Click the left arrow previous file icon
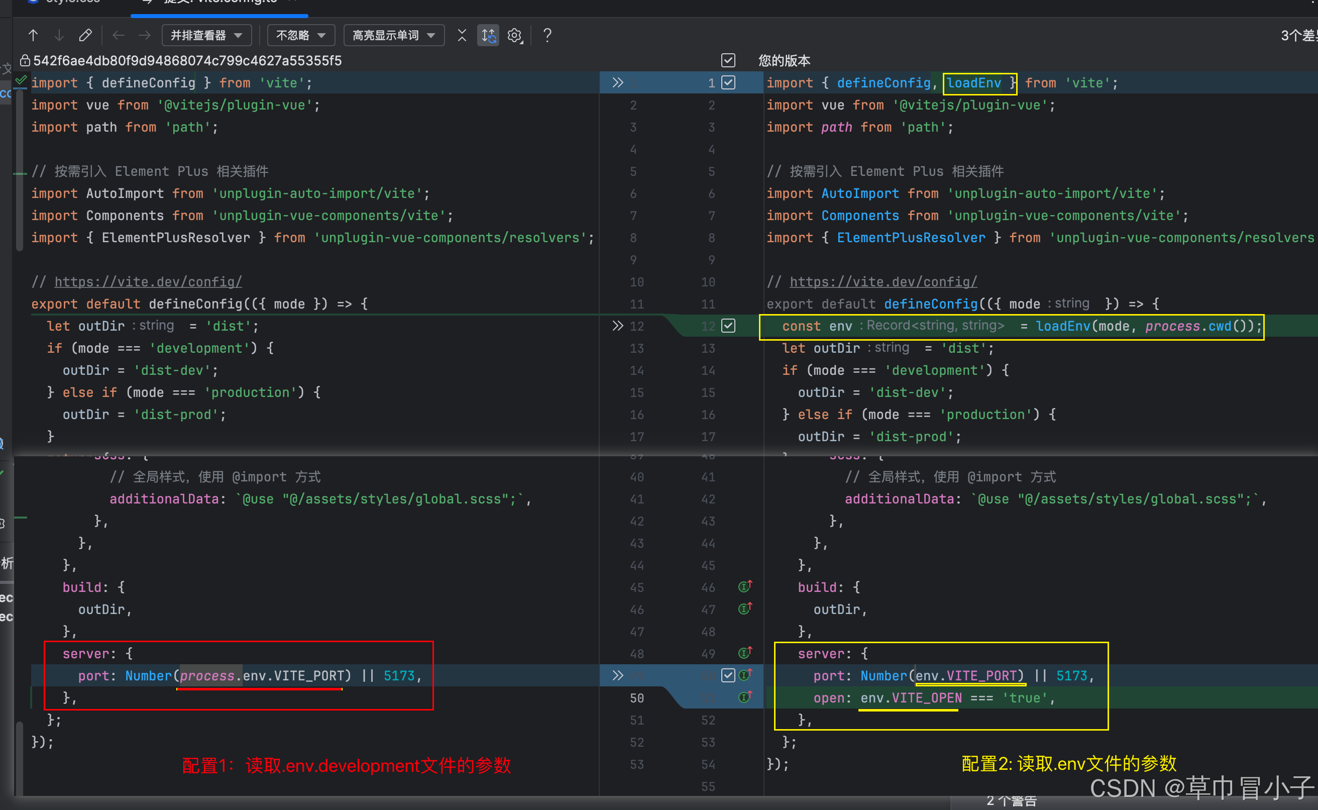Viewport: 1318px width, 810px height. 119,35
